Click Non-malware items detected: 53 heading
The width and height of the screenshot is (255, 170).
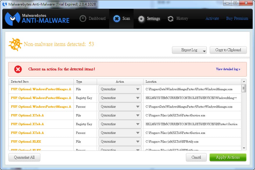click(x=59, y=44)
